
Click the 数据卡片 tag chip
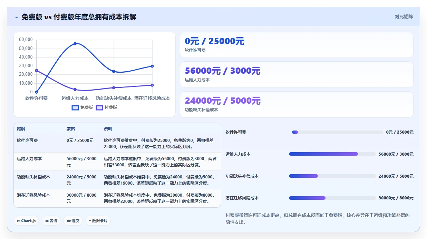coord(98,221)
